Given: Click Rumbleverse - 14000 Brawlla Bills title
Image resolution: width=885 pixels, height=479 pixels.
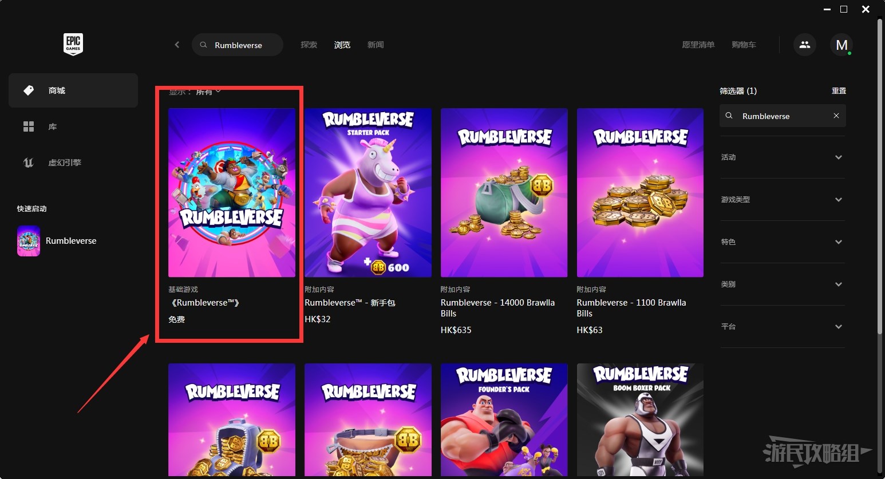Looking at the screenshot, I should 497,308.
